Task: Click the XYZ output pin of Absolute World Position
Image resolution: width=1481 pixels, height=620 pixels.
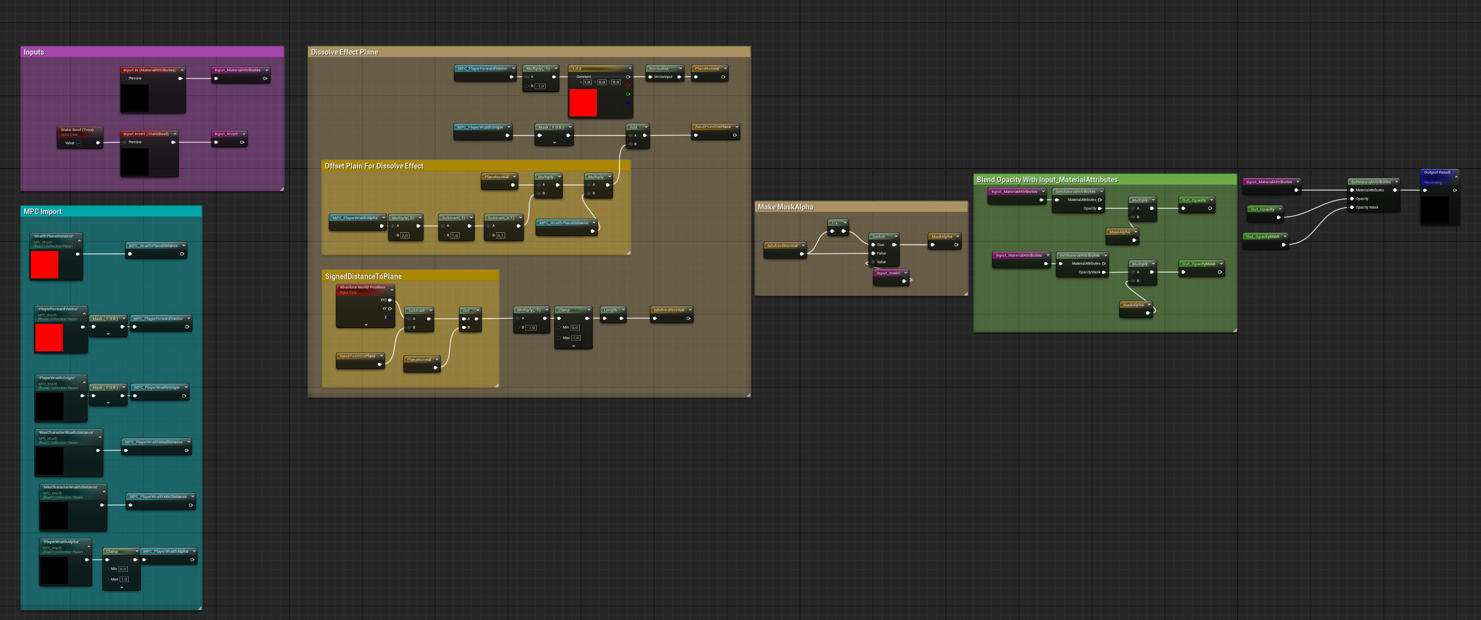Action: [390, 300]
